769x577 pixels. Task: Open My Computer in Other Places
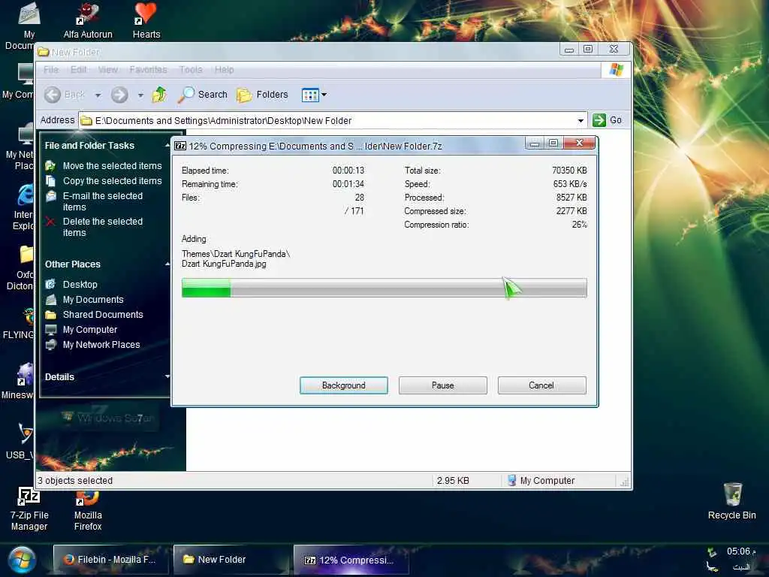click(90, 330)
